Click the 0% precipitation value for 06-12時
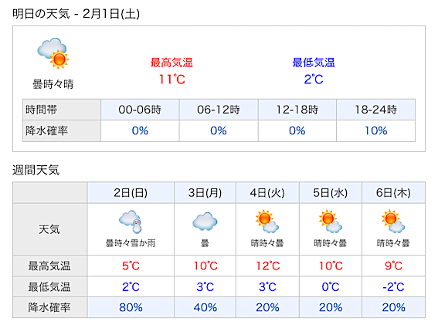The image size is (438, 325). coord(219,130)
